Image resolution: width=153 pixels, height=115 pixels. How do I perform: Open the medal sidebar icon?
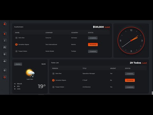4,41
